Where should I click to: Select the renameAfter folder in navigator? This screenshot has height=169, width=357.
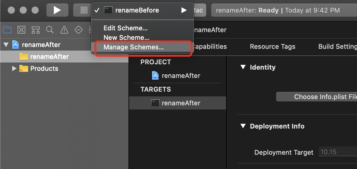(x=64, y=57)
